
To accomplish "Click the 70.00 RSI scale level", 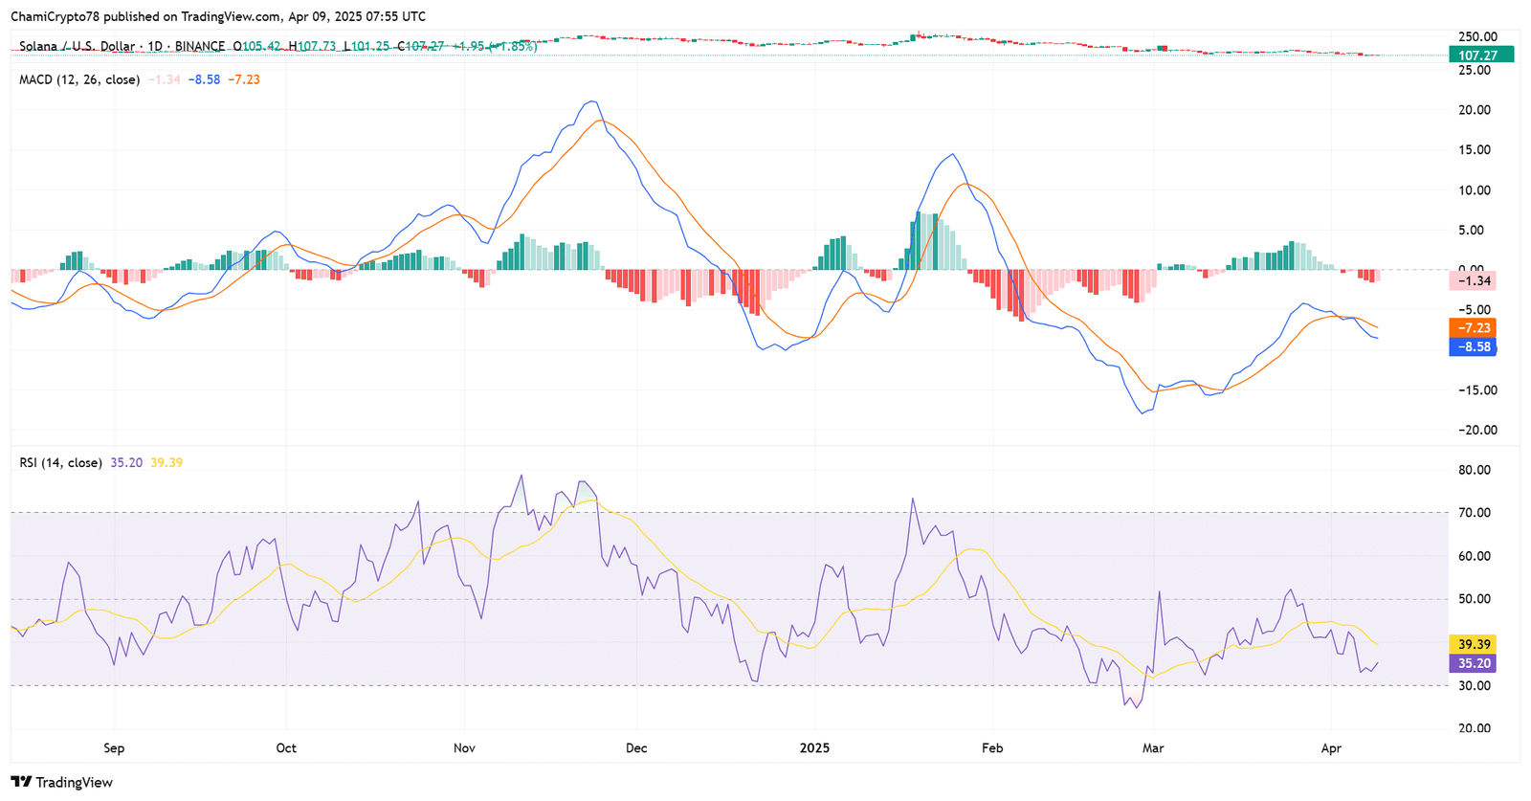I will (1474, 513).
